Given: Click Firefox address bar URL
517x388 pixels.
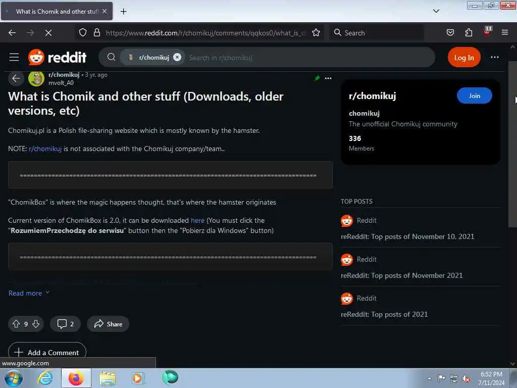Looking at the screenshot, I should (x=206, y=33).
